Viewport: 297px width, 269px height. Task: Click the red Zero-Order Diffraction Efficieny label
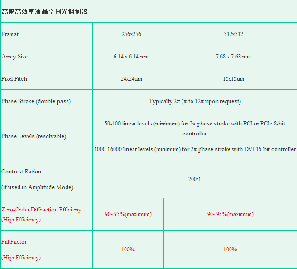coord(41,210)
